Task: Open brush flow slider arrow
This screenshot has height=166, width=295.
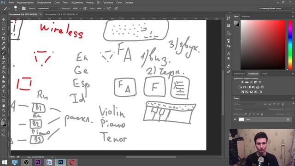Action: tap(104, 8)
